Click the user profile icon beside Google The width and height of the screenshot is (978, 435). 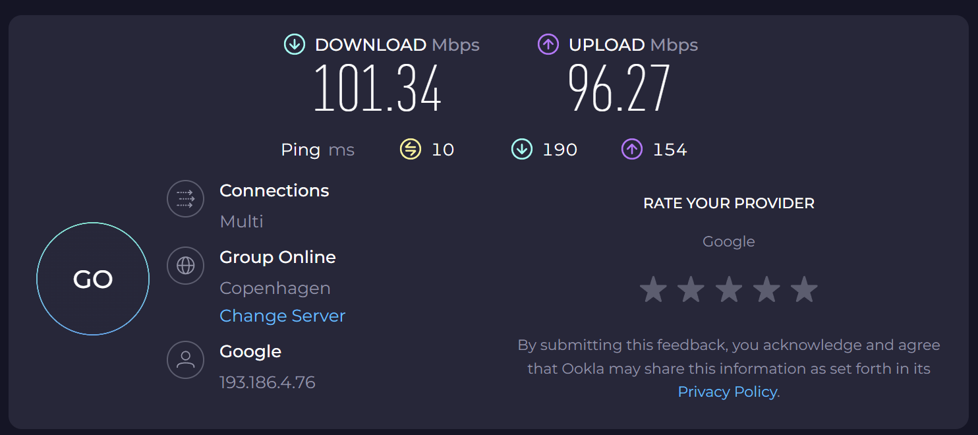click(x=185, y=360)
